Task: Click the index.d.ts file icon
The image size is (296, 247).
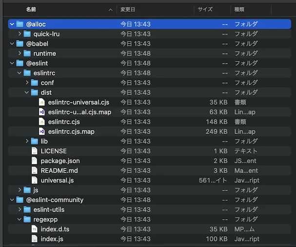Action: click(x=35, y=229)
